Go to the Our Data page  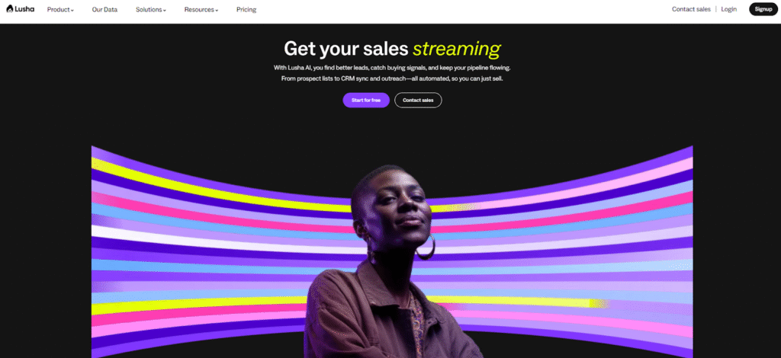click(104, 9)
